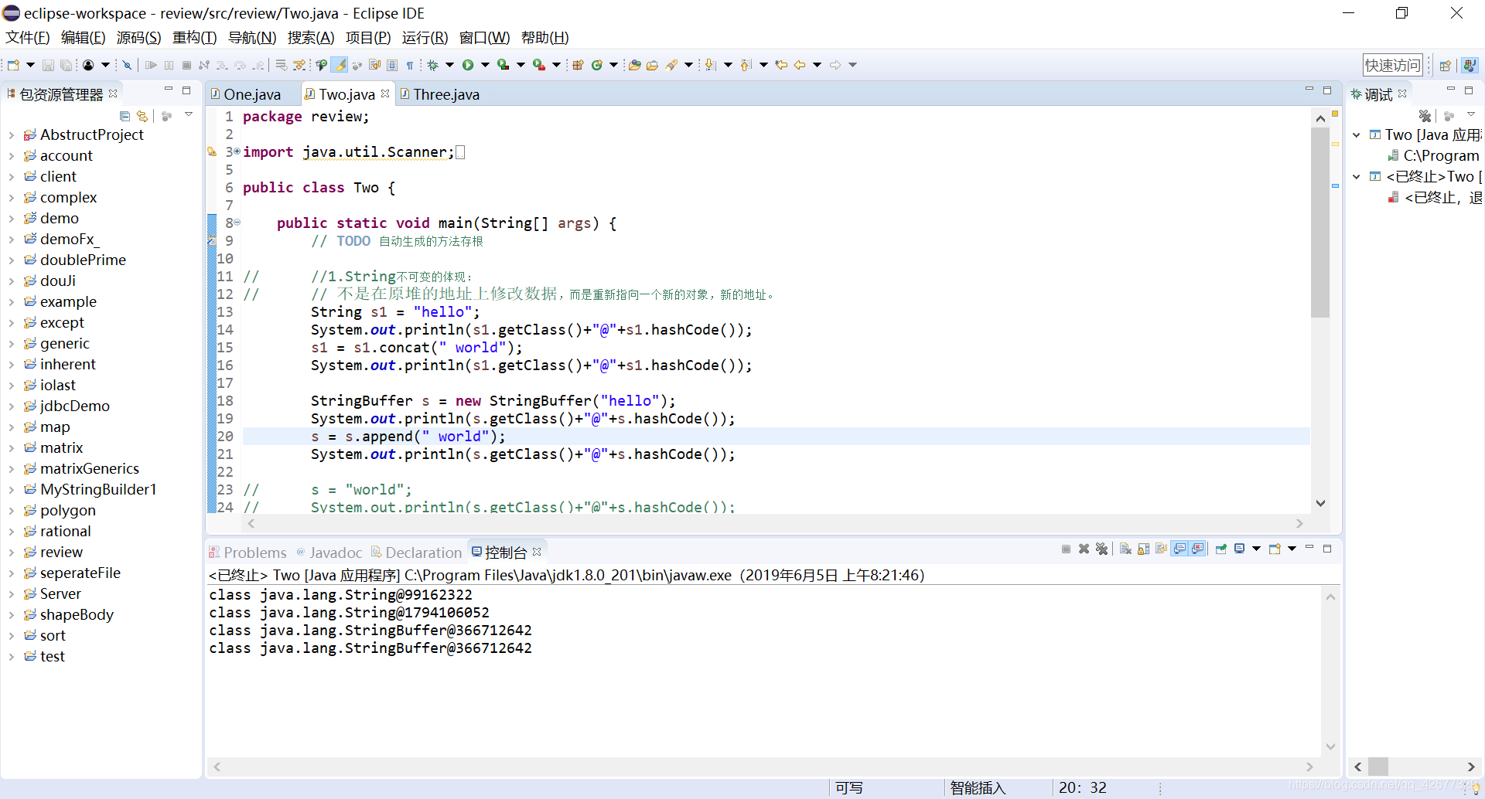Expand the review project node

11,552
